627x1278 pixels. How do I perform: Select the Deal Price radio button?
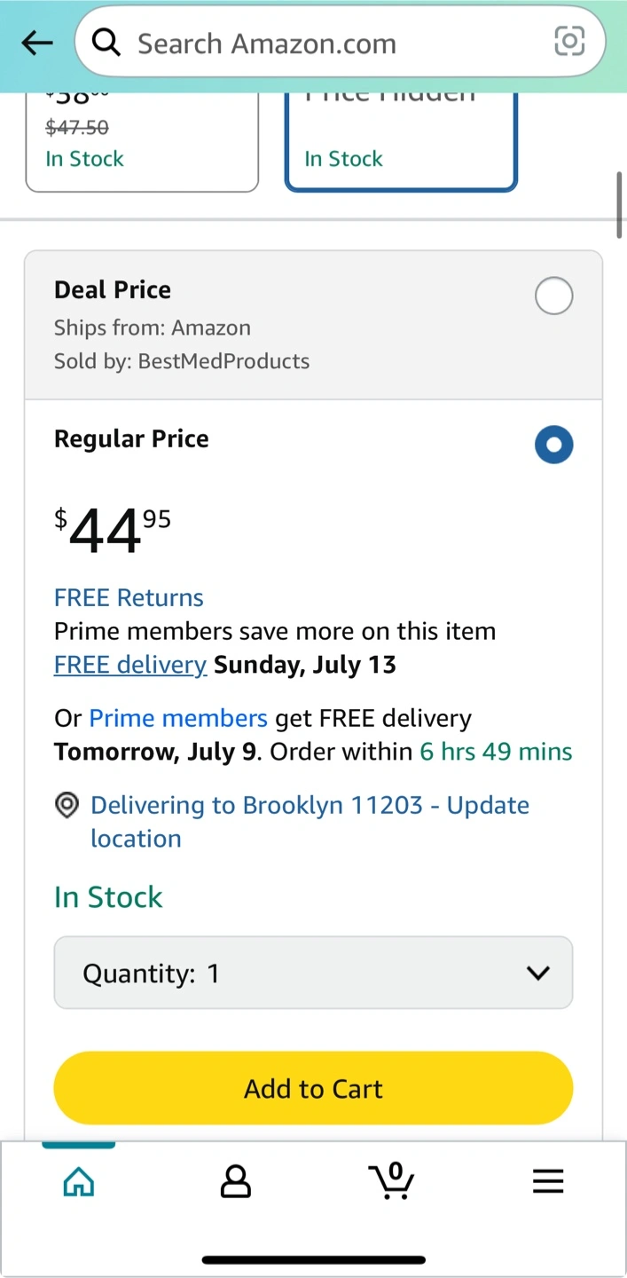[554, 296]
